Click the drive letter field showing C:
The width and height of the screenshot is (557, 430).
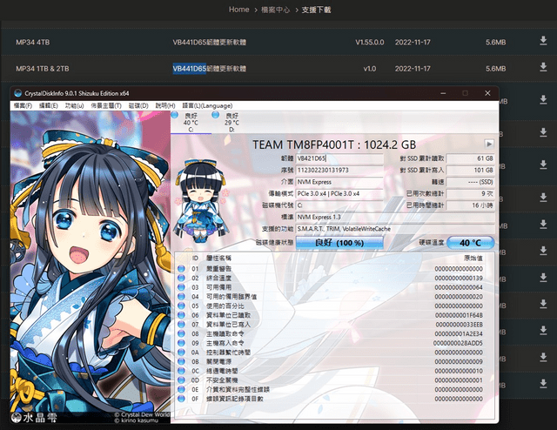(x=339, y=205)
